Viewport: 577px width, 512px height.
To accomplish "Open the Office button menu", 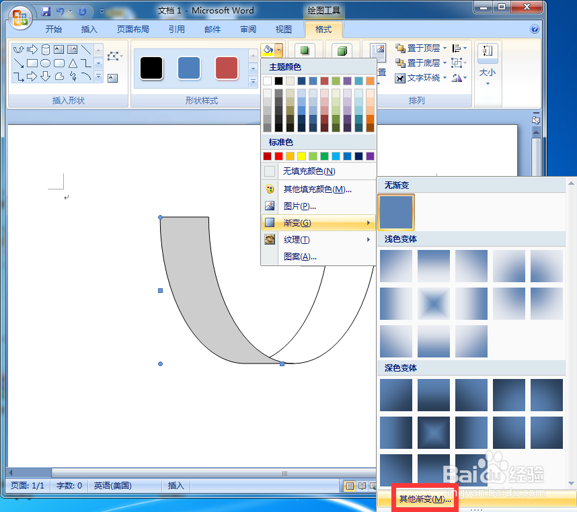I will pos(20,17).
